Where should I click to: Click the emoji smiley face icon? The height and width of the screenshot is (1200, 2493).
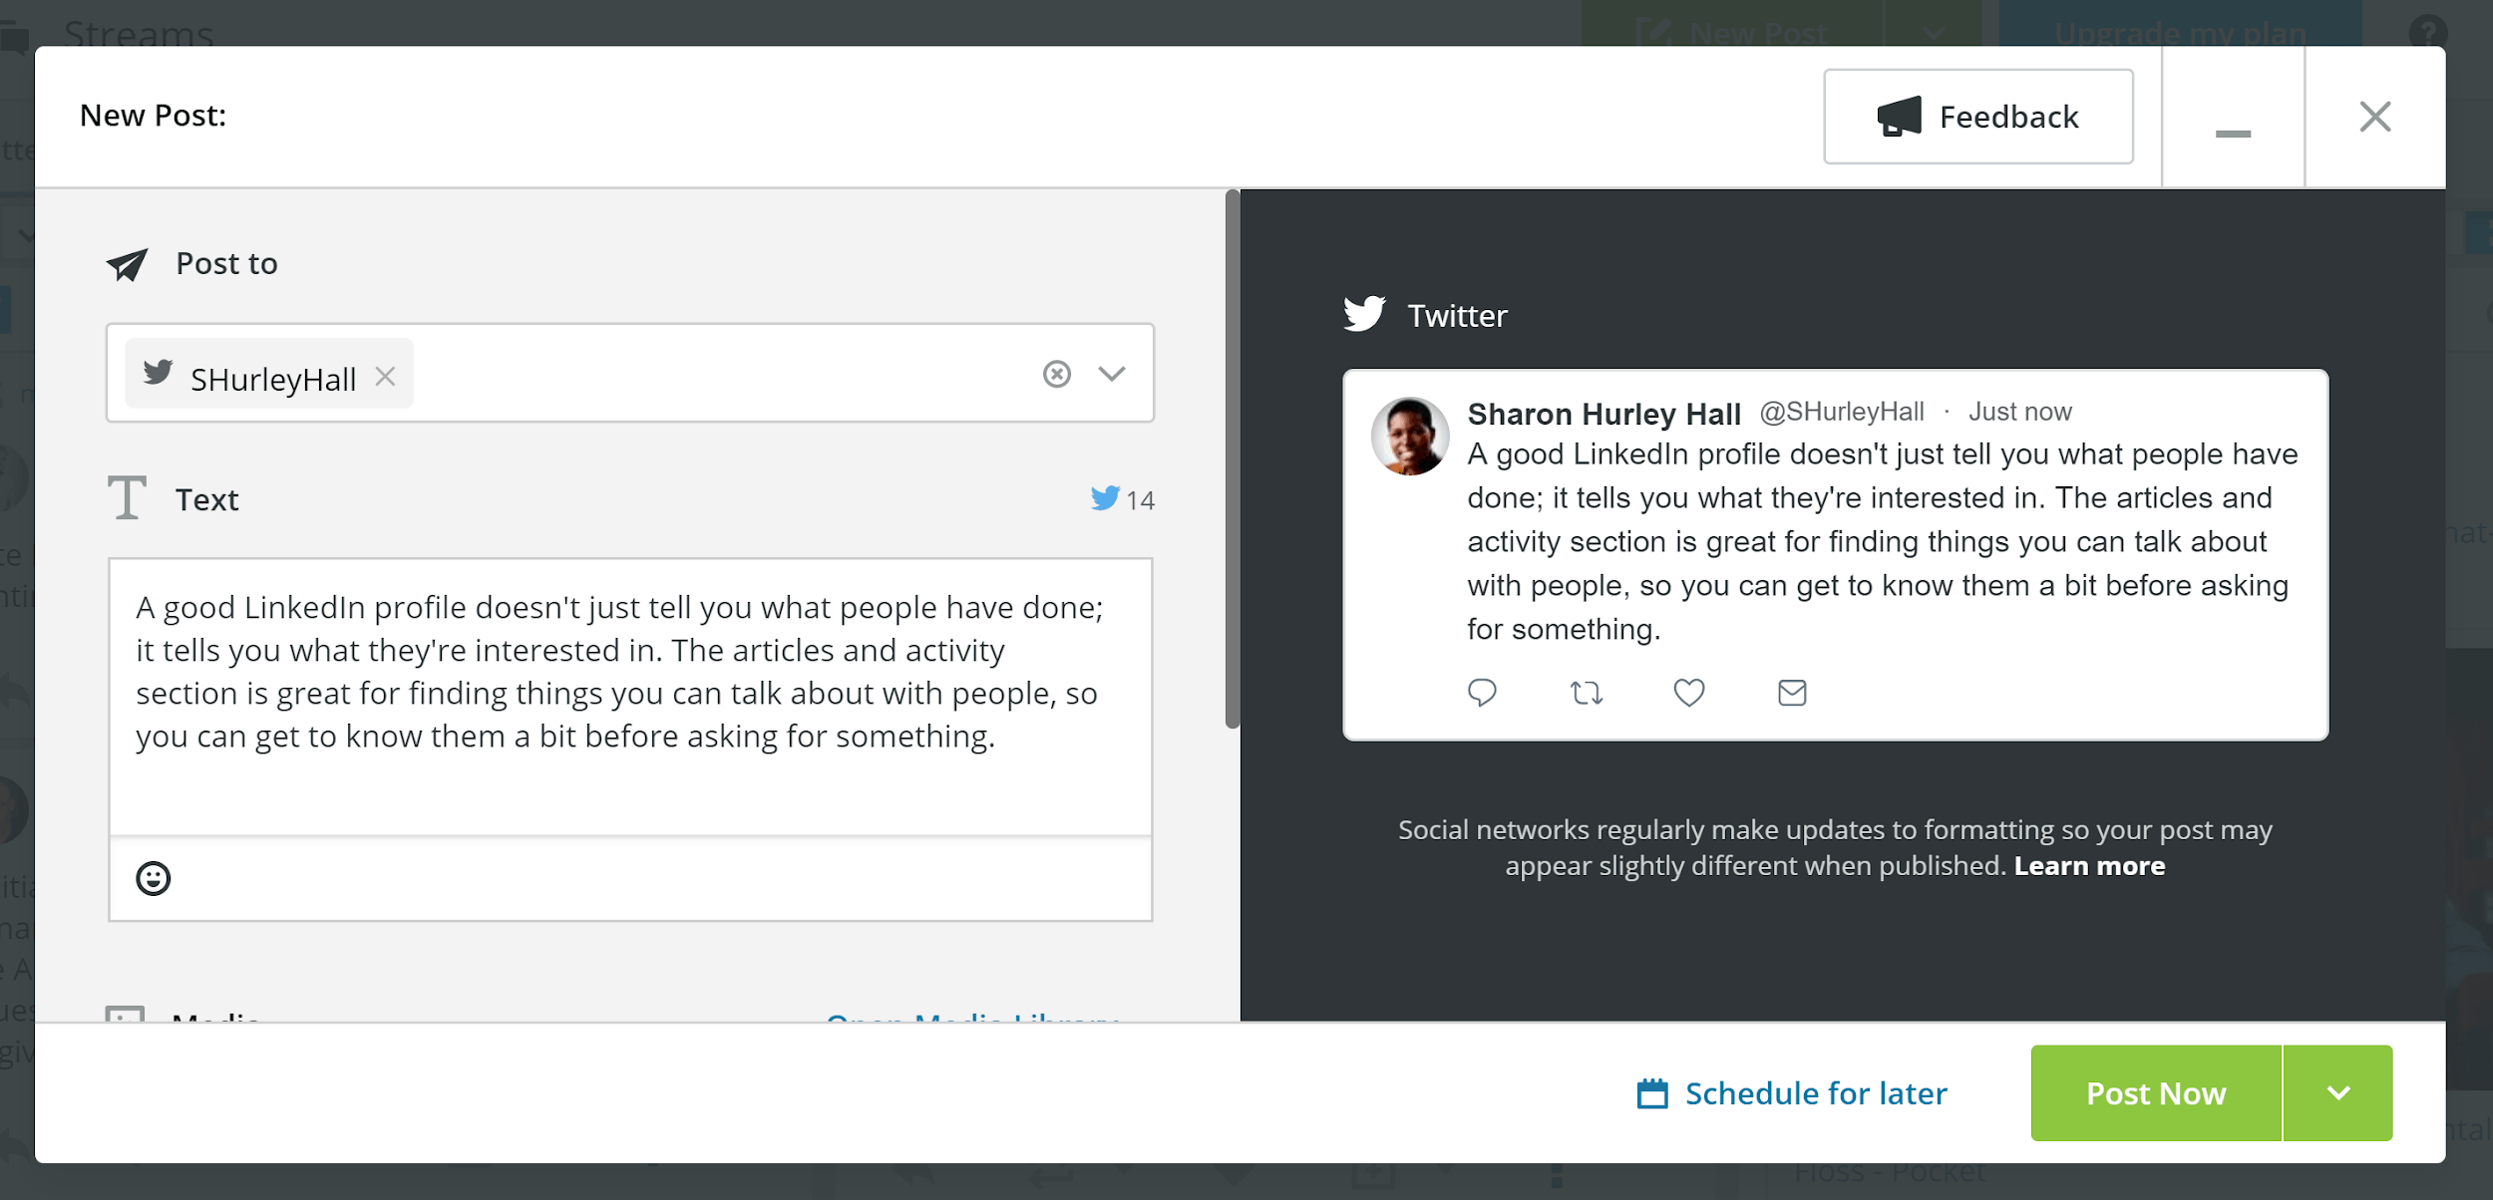pyautogui.click(x=153, y=876)
